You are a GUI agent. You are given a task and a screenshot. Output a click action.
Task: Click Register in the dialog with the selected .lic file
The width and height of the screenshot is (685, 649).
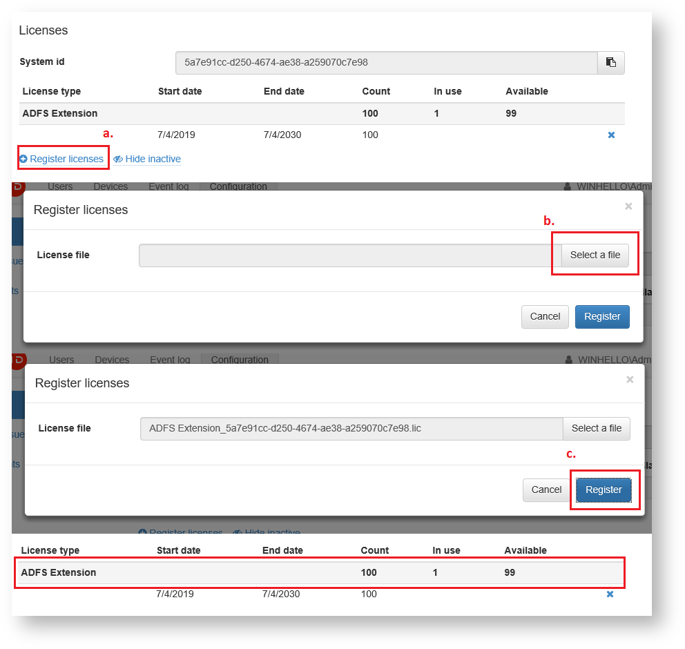click(604, 490)
